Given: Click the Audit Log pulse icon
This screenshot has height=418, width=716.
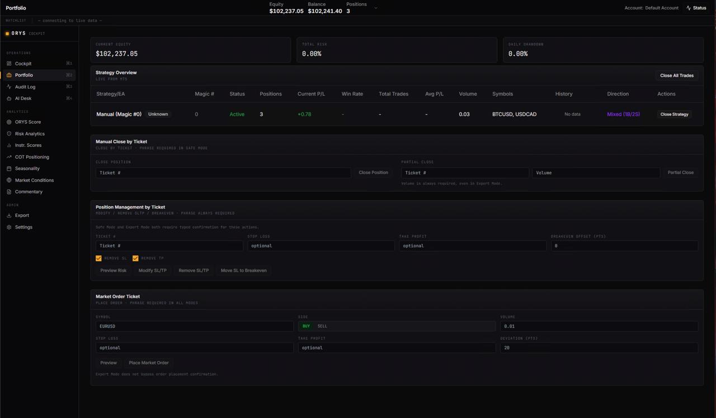Looking at the screenshot, I should 9,87.
